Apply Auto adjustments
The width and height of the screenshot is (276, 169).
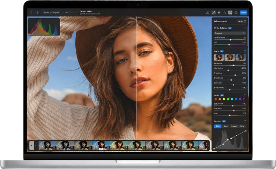click(x=240, y=21)
